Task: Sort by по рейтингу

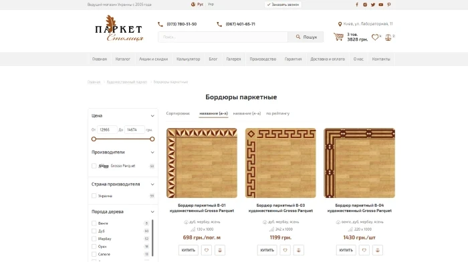Action: coord(278,113)
